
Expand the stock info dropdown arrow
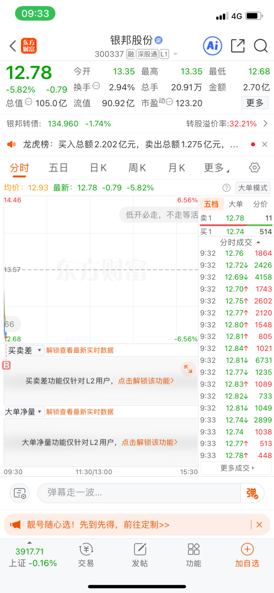click(x=175, y=54)
